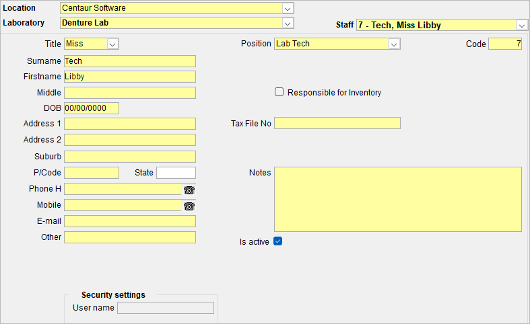Click the Suburb input field
This screenshot has height=324, width=530.
coord(130,157)
